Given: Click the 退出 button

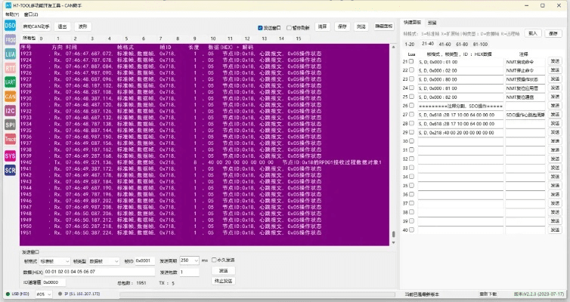Looking at the screenshot, I should coord(62,26).
